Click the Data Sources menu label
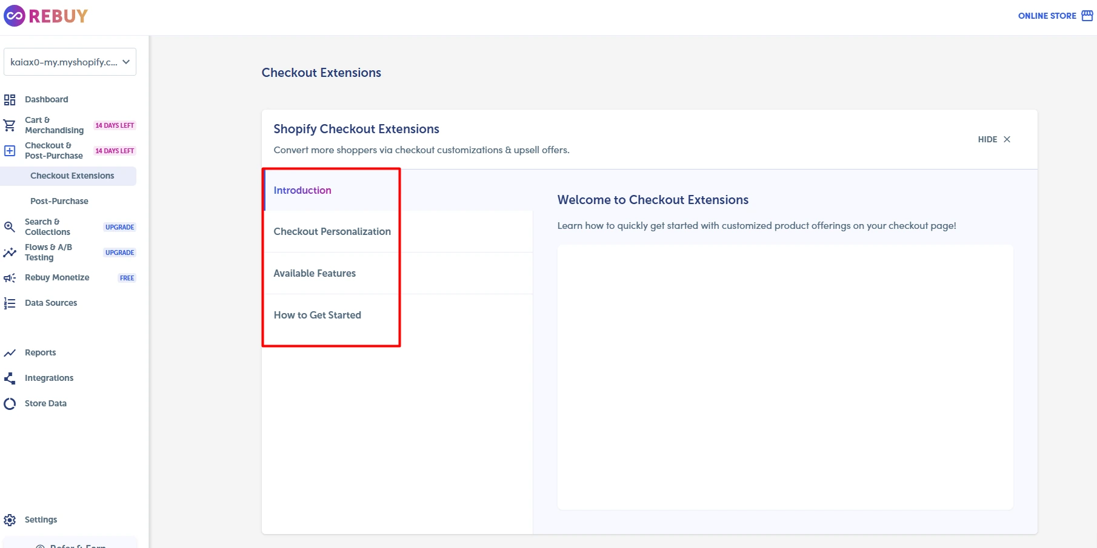1097x548 pixels. pos(51,303)
